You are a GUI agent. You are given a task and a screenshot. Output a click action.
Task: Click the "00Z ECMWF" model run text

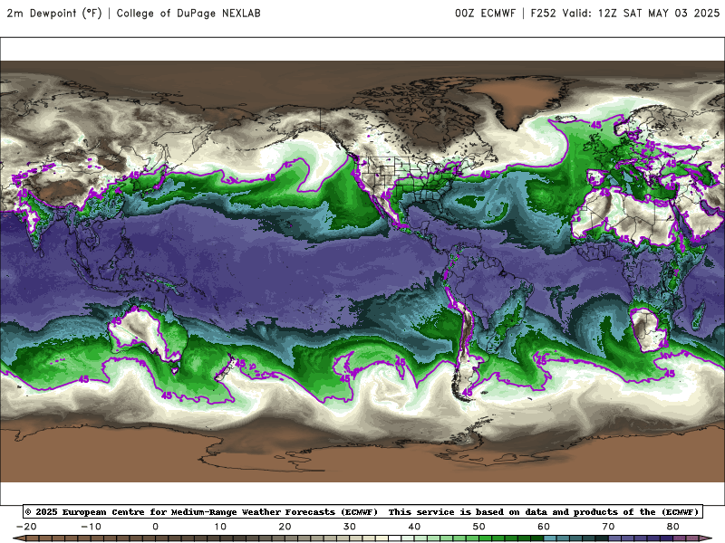click(485, 14)
